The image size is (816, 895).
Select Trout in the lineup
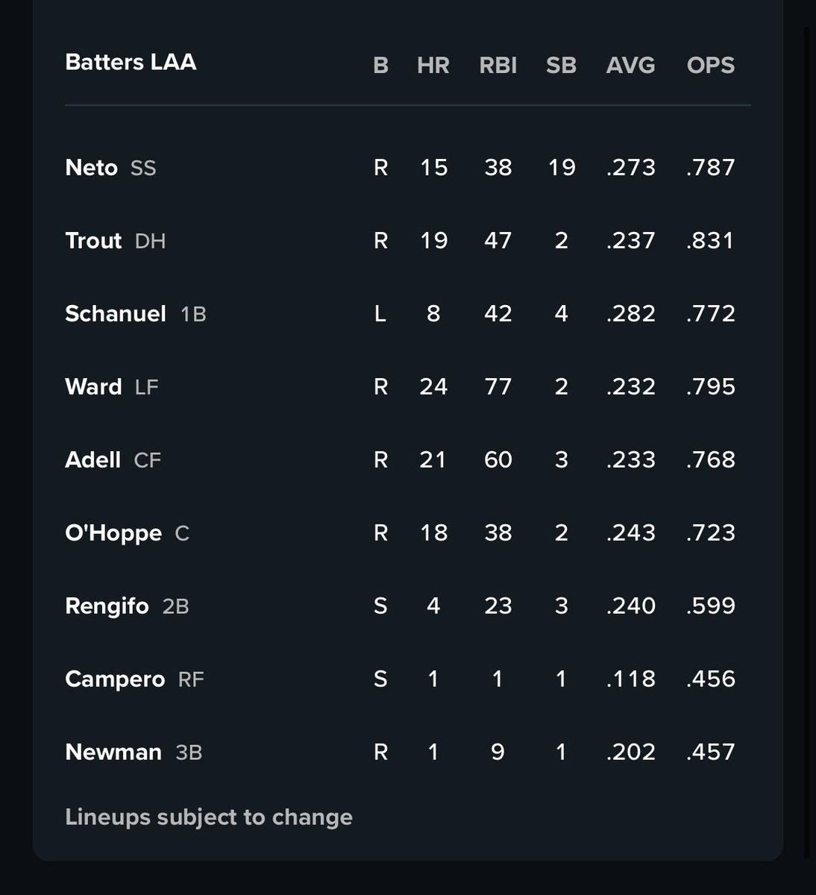click(94, 240)
